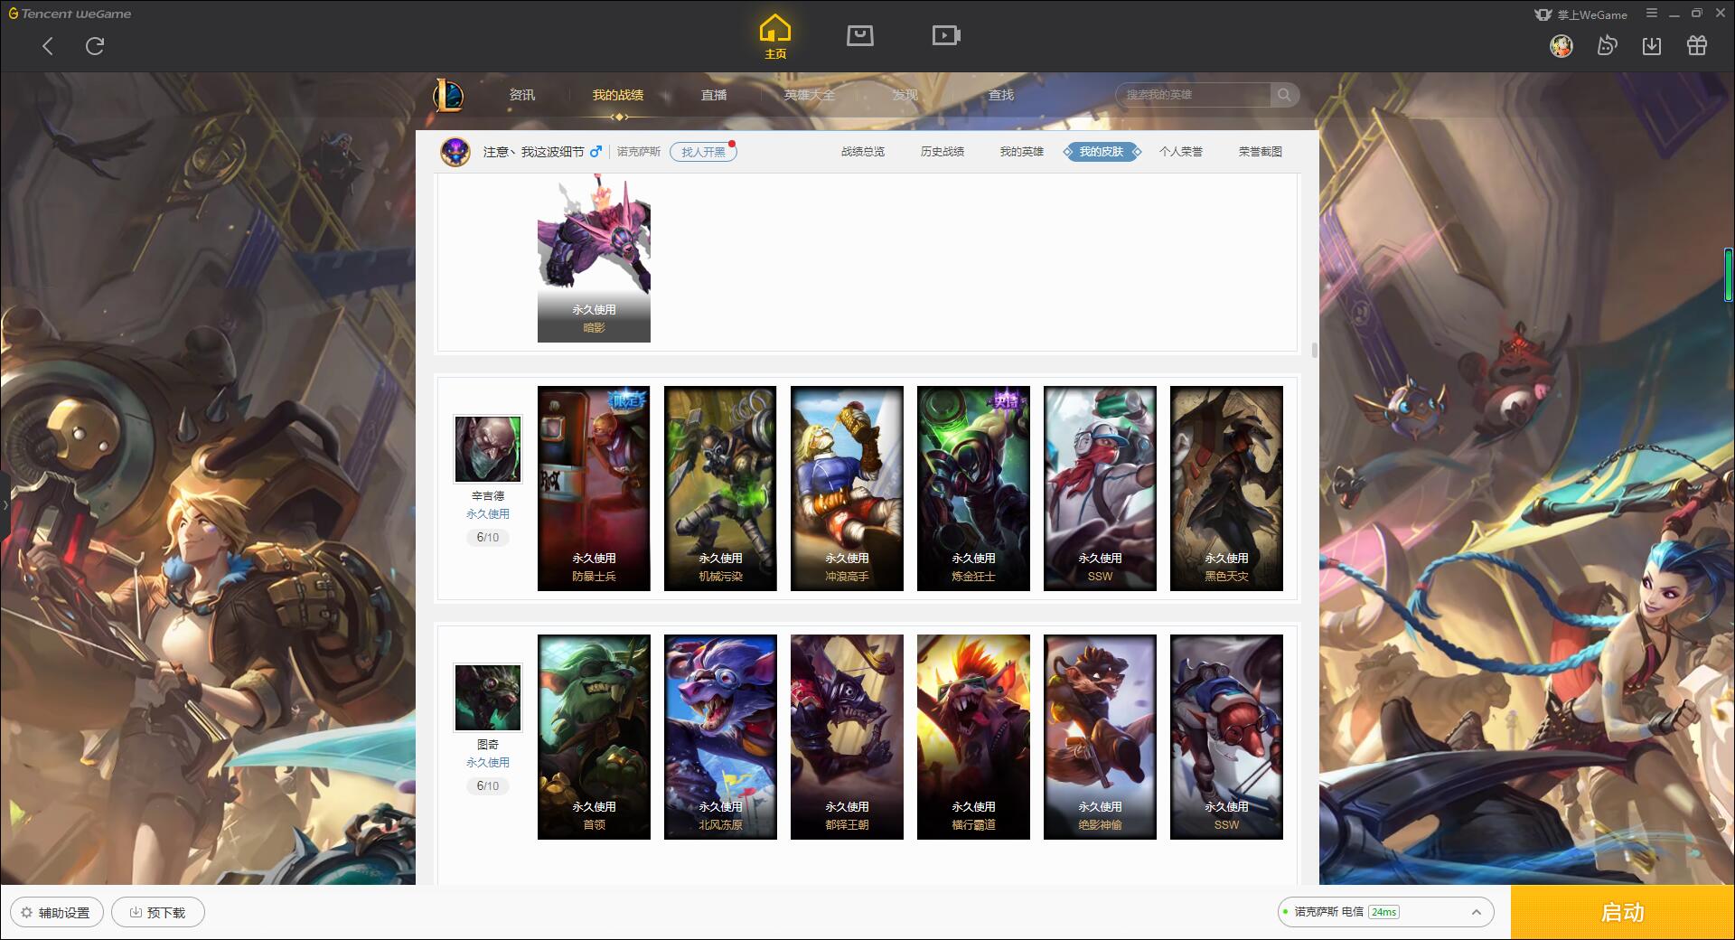
Task: Refresh the page with reload icon
Action: (x=95, y=46)
